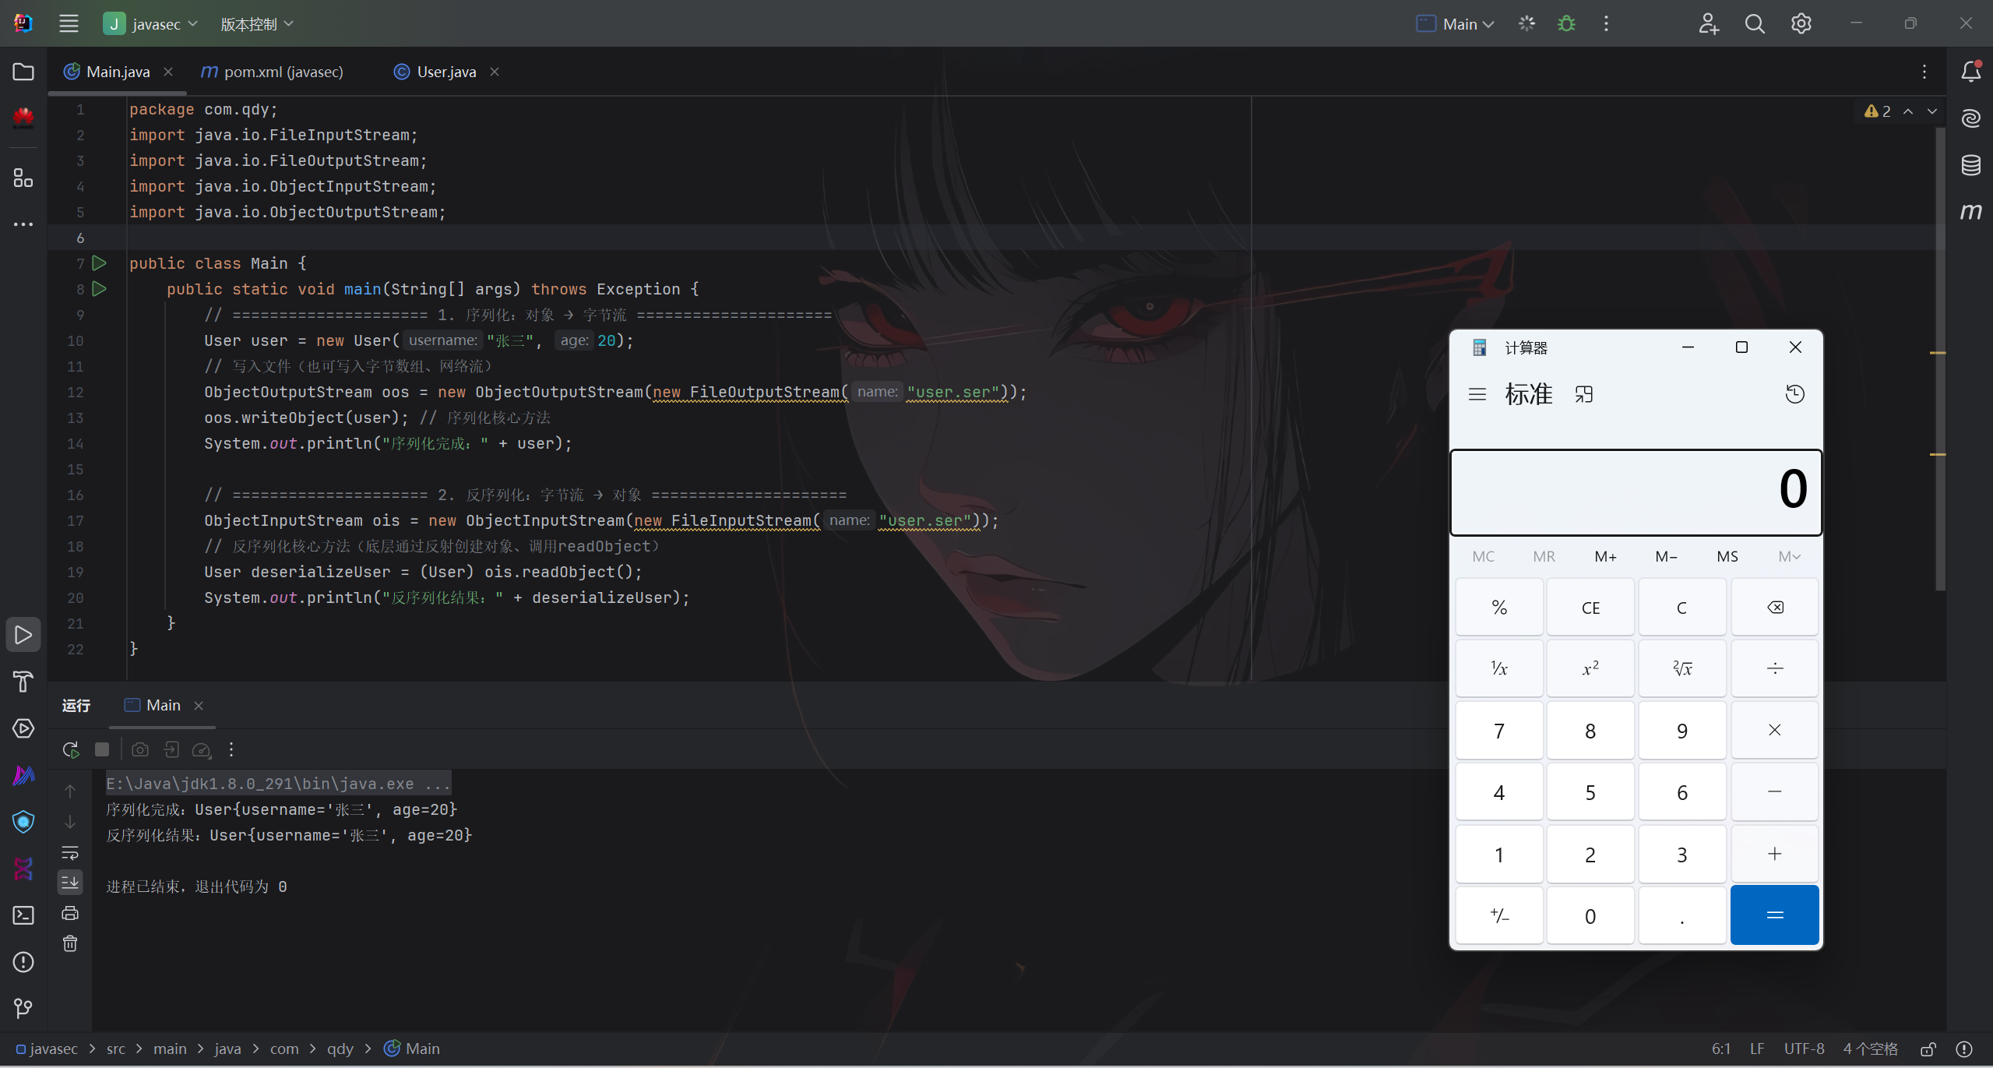Open the Terminal tool window icon
Viewport: 1993px width, 1068px height.
pos(23,915)
